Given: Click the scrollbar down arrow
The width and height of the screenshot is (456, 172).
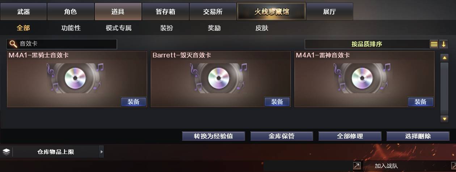Looking at the screenshot, I should tap(444, 119).
